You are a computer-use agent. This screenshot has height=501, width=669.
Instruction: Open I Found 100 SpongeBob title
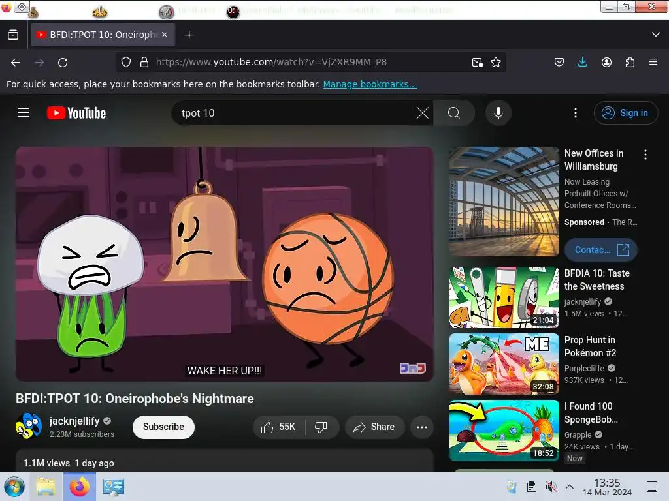click(591, 413)
